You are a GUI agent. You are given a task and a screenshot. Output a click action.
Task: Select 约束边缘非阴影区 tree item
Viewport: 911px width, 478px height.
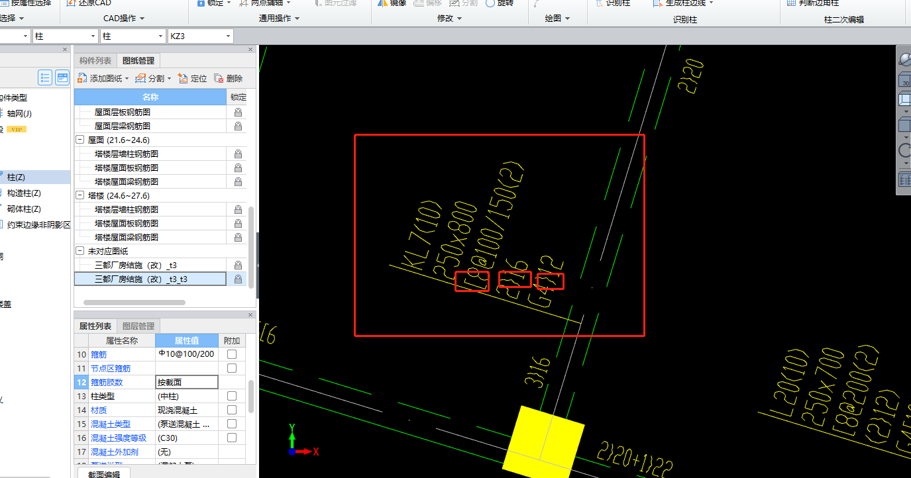click(38, 225)
